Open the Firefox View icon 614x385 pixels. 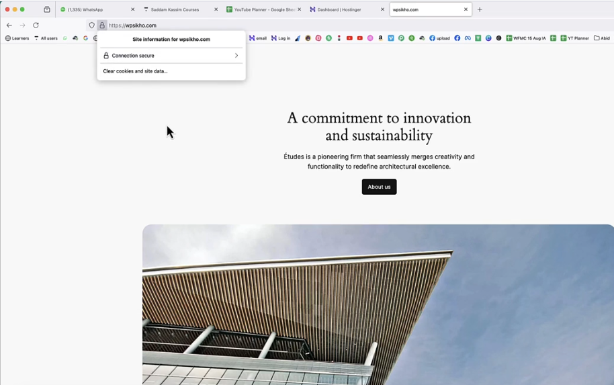click(47, 9)
